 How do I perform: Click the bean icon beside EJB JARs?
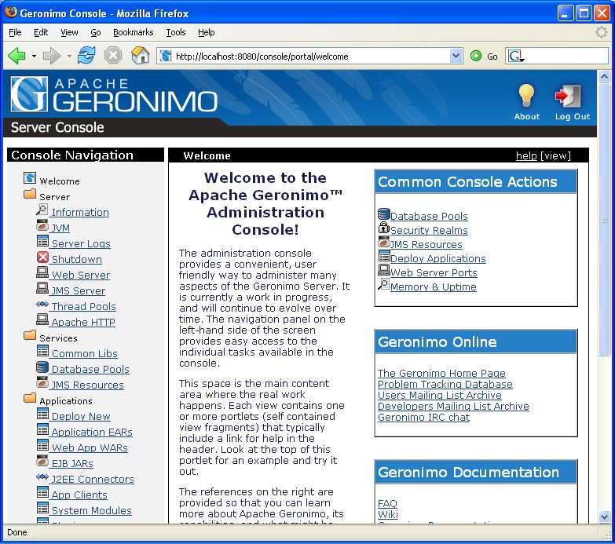pyautogui.click(x=42, y=461)
